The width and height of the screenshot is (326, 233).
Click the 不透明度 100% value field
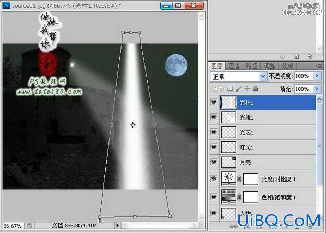coord(304,76)
